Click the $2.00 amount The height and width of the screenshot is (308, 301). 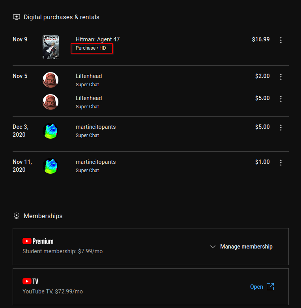tap(262, 76)
